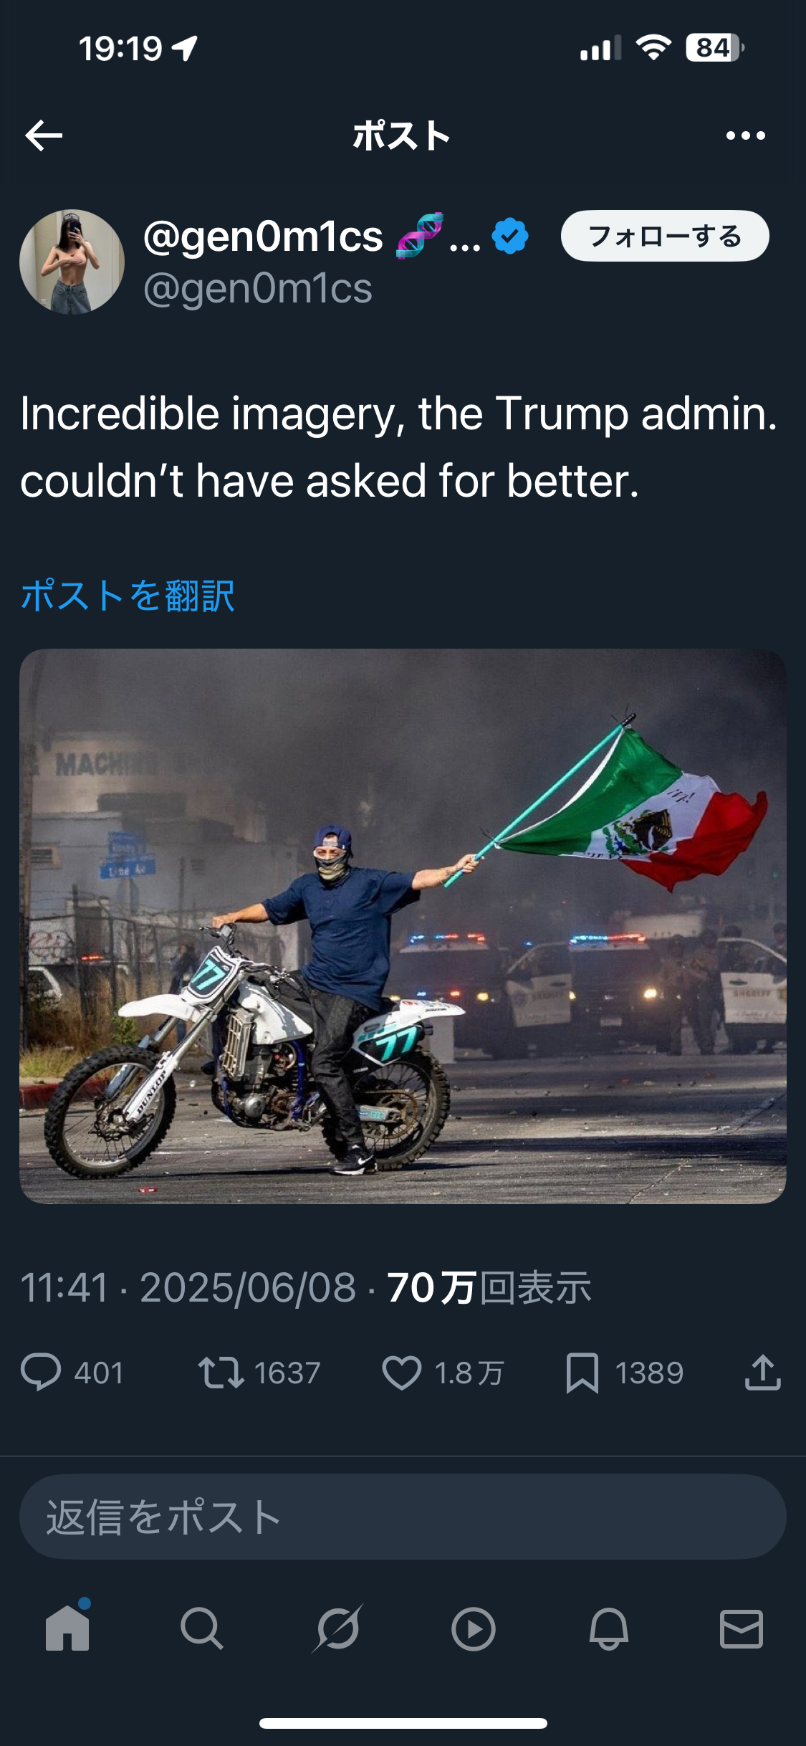This screenshot has width=806, height=1746.
Task: Tap ポストを翻訳 translate post link
Action: point(128,596)
